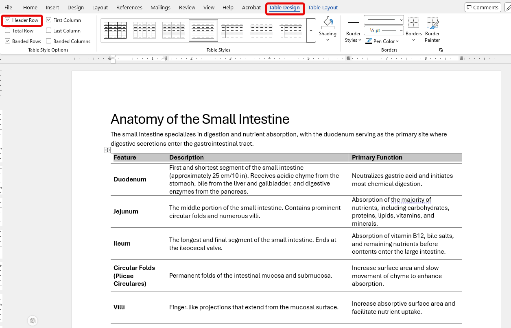Switch to the Home tab

30,7
